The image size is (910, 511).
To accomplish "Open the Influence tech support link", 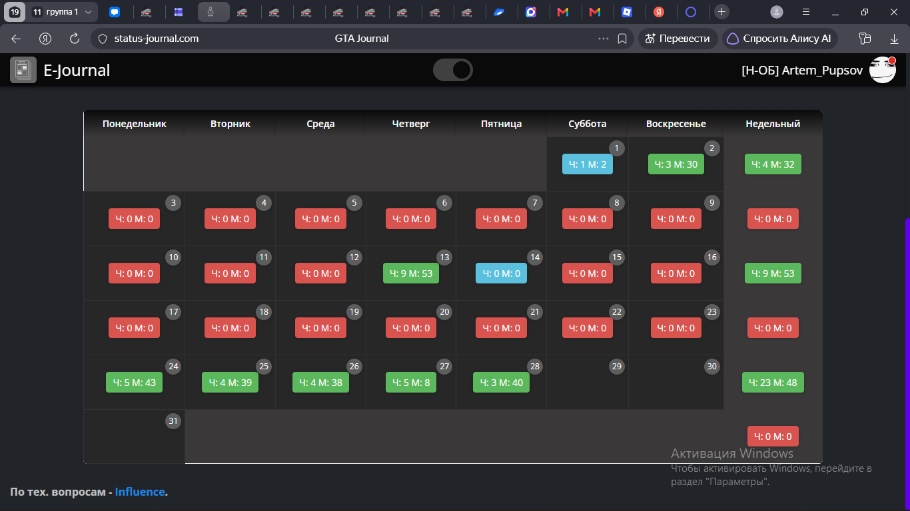I will point(140,492).
